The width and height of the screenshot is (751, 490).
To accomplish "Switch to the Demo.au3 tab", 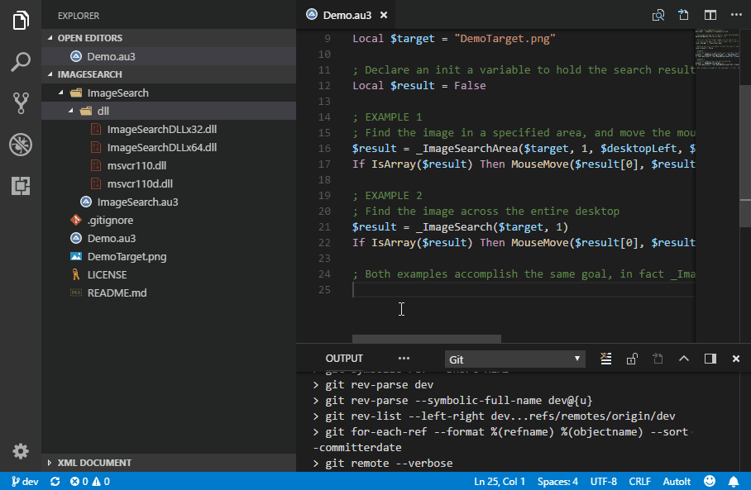I will [347, 16].
